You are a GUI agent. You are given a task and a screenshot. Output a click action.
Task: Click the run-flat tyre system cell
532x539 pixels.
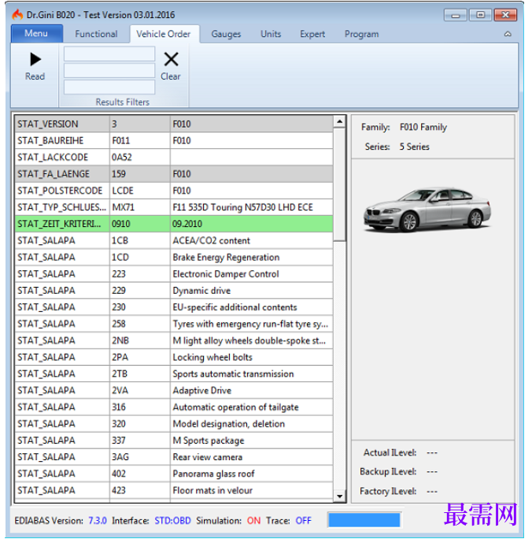tap(252, 324)
